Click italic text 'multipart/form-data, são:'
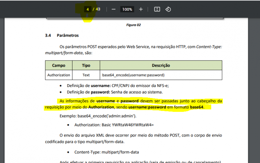This screenshot has width=260, height=163. click(x=69, y=53)
